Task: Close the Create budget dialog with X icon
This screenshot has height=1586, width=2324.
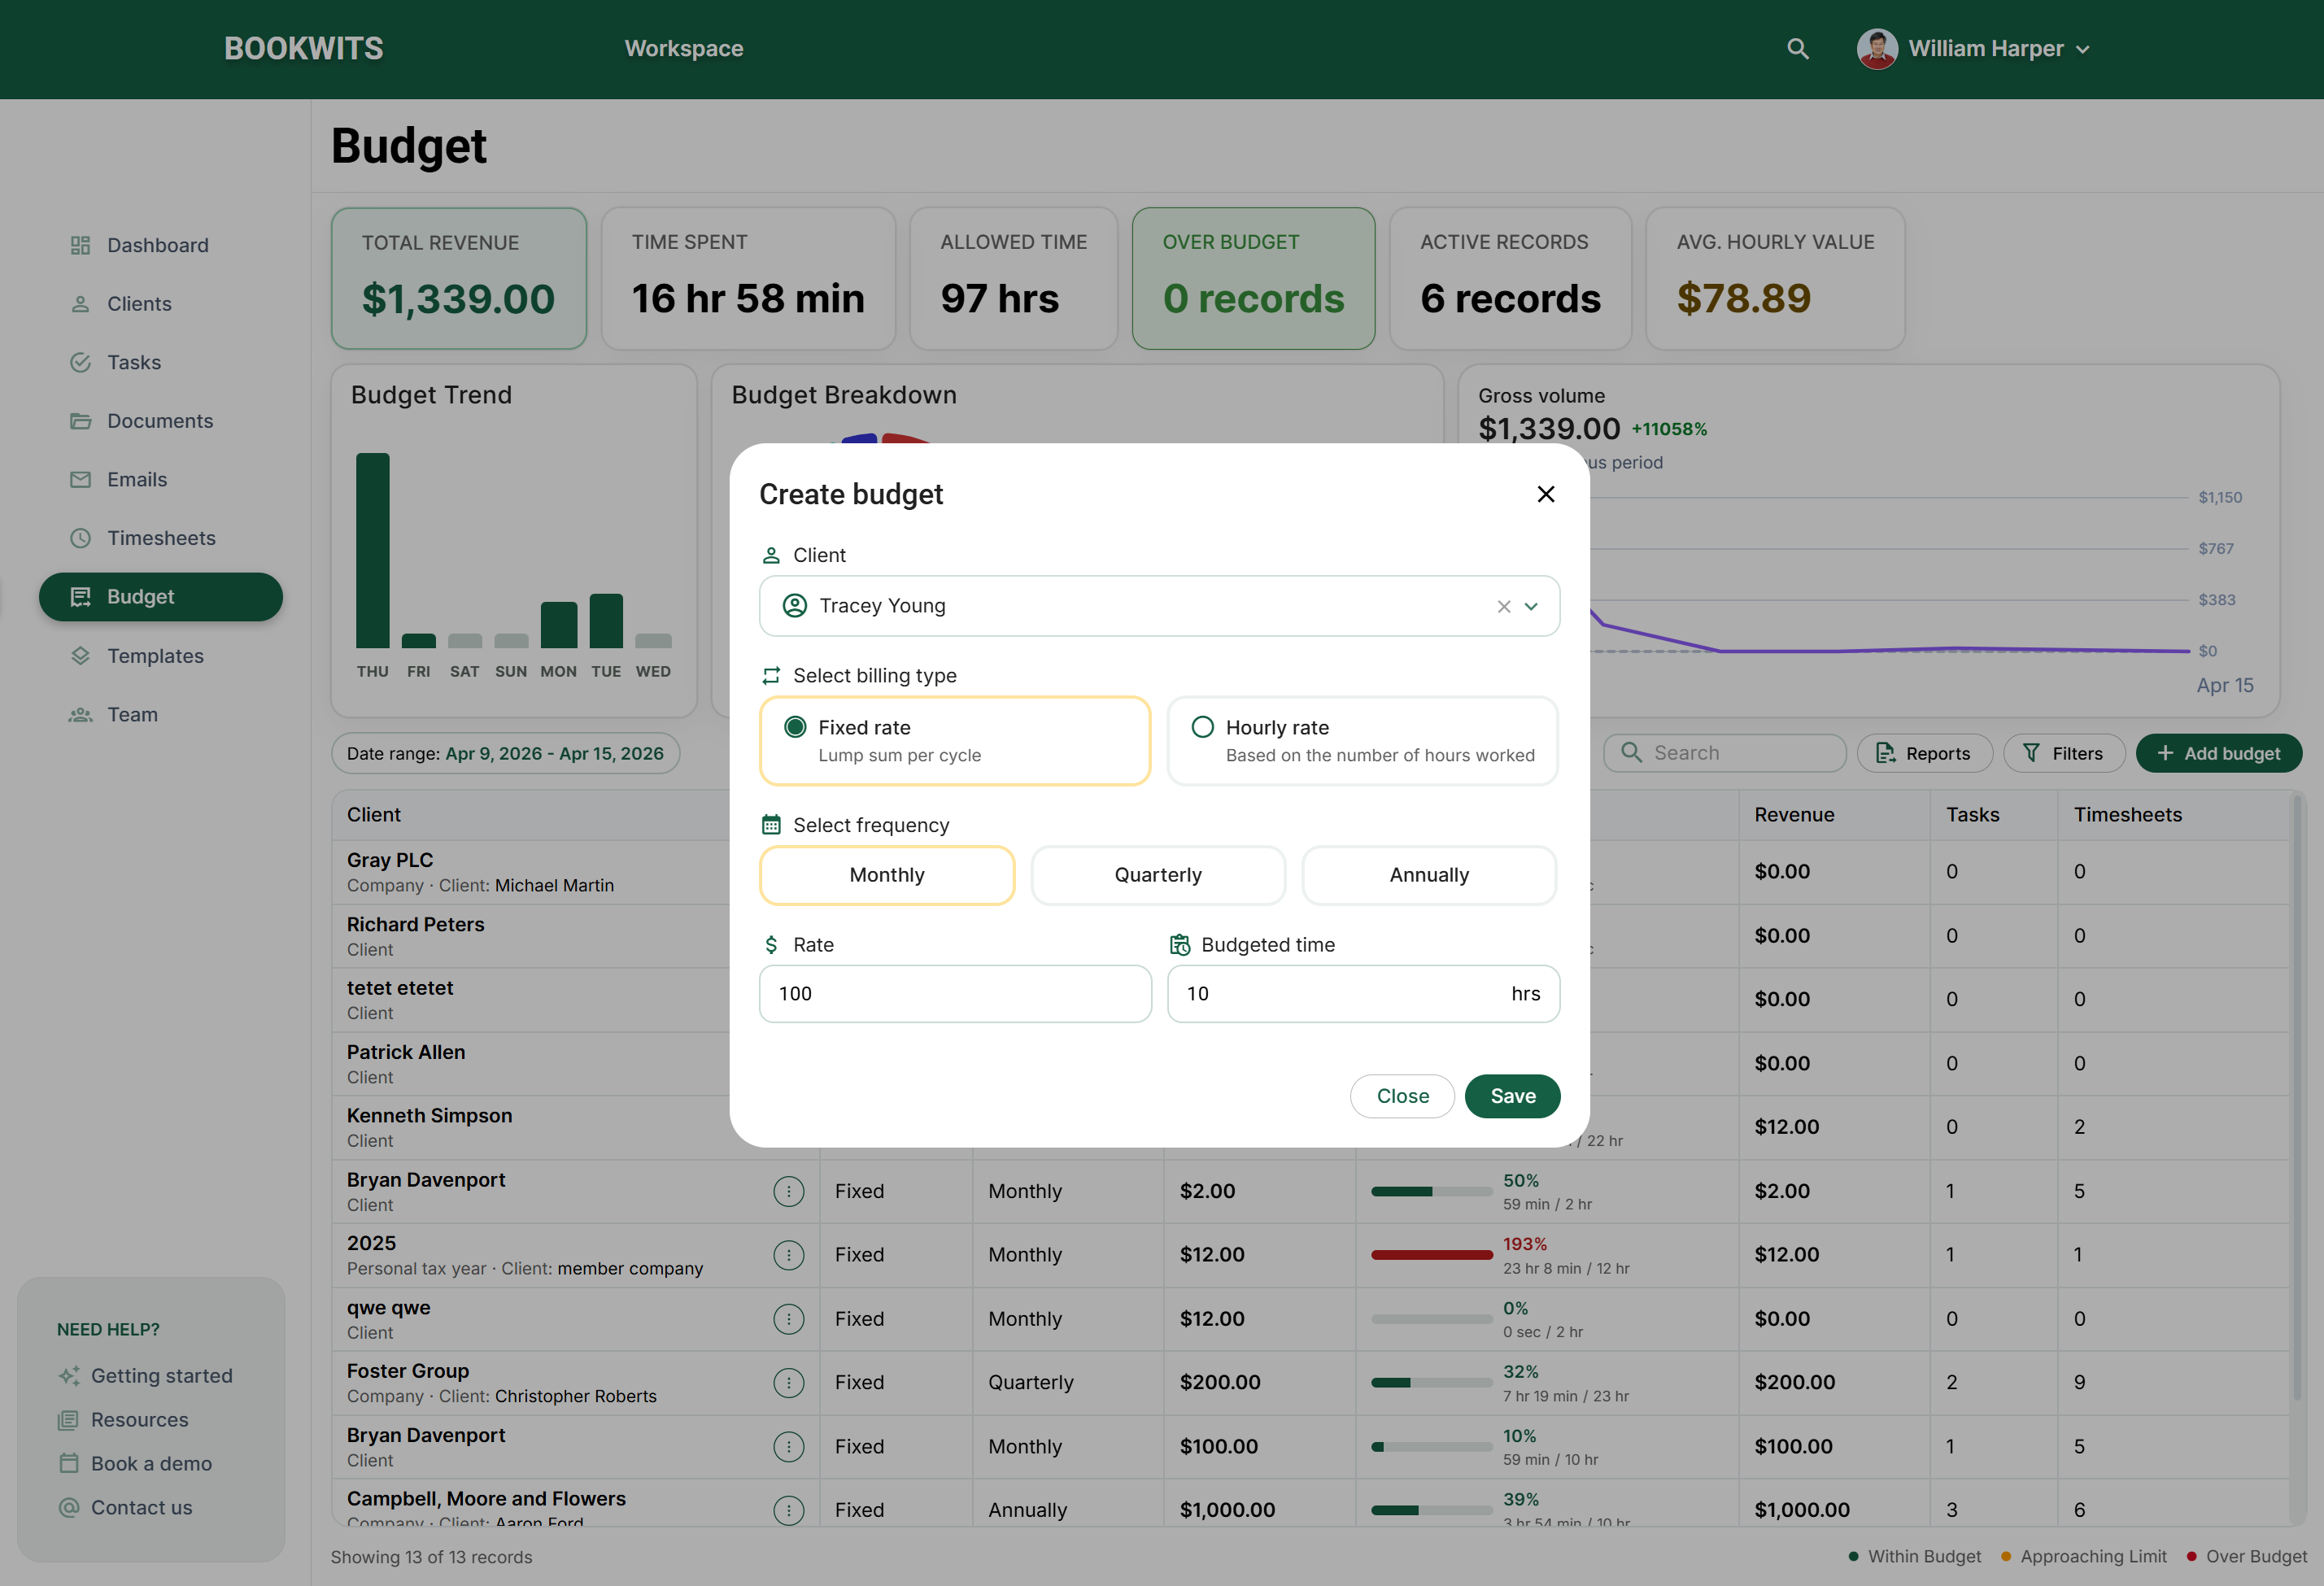Action: pos(1545,494)
